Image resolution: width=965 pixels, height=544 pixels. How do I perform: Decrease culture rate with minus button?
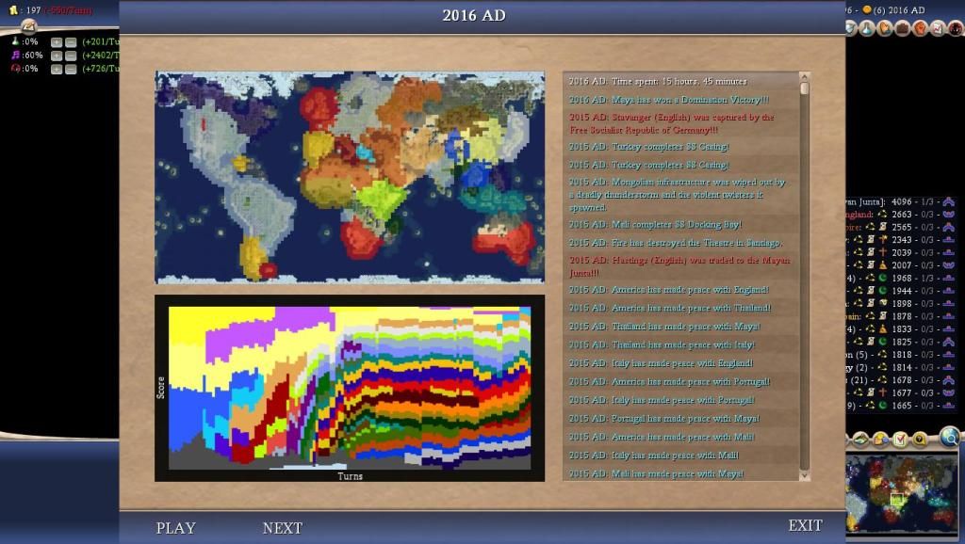[71, 56]
